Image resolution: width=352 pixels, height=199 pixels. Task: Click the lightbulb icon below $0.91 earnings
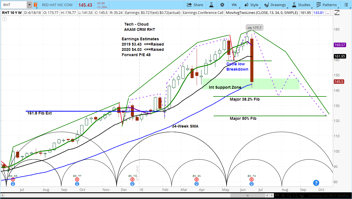(x=196, y=184)
